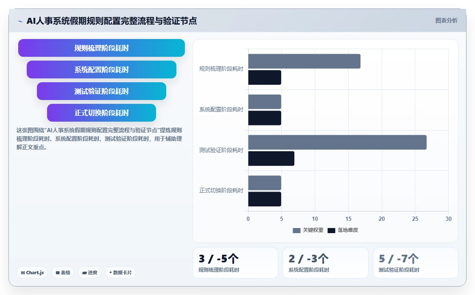Click the 数据卡片 tag diamond icon
This screenshot has height=295, width=475.
point(111,272)
